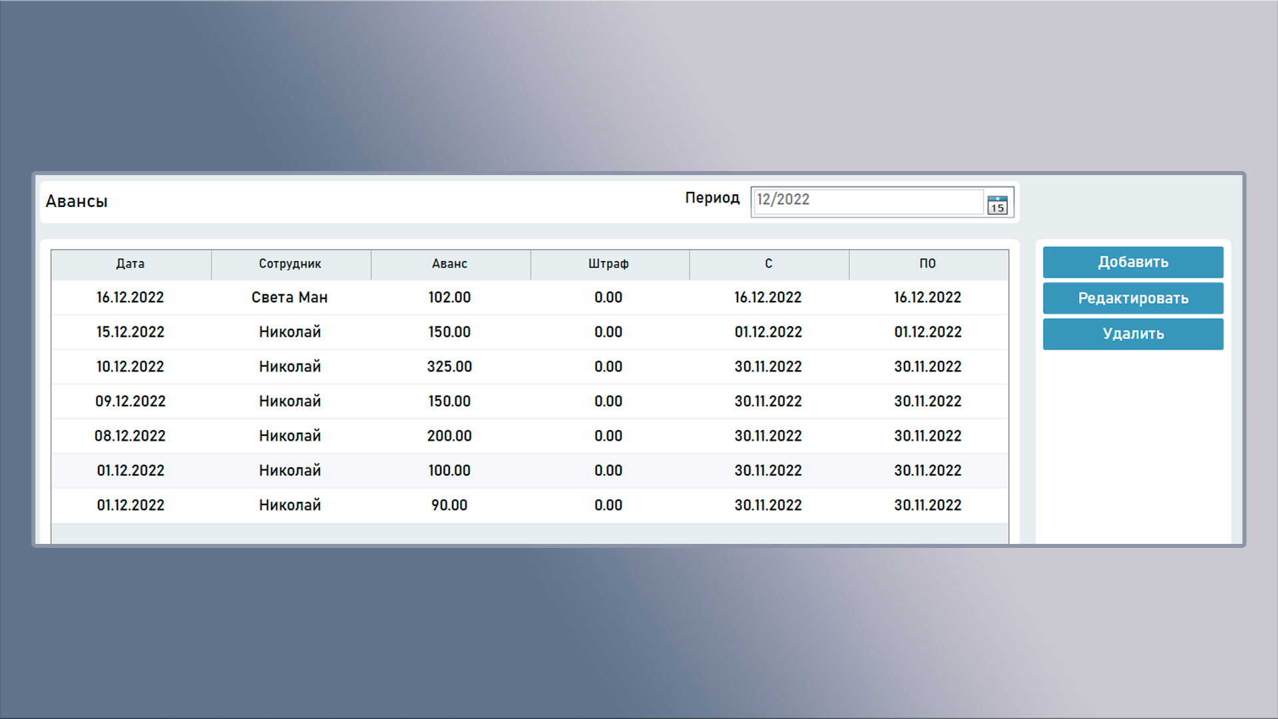Screen dimensions: 1278x719
Task: Select the Света Ман row
Action: (290, 298)
